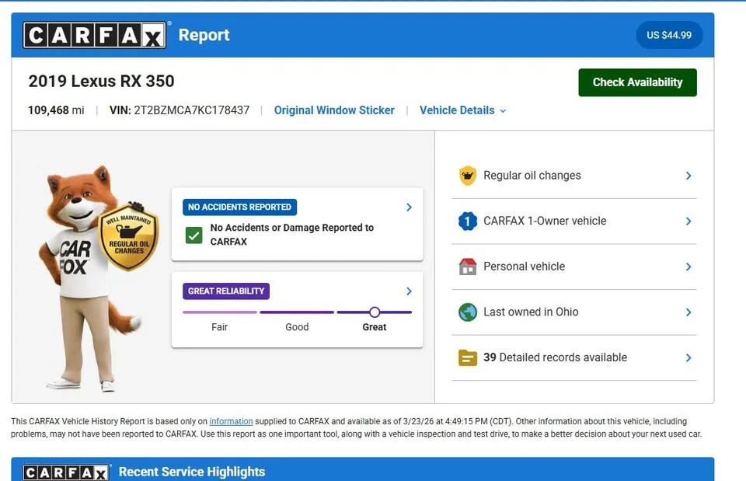The image size is (746, 481).
Task: Expand the CARFAX 1-Owner vehicle chevron
Action: (688, 221)
